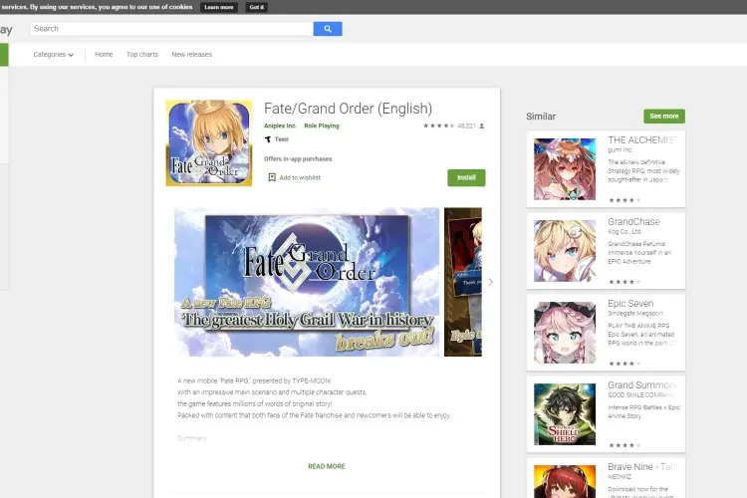Click the reviewer count person icon

click(x=482, y=125)
